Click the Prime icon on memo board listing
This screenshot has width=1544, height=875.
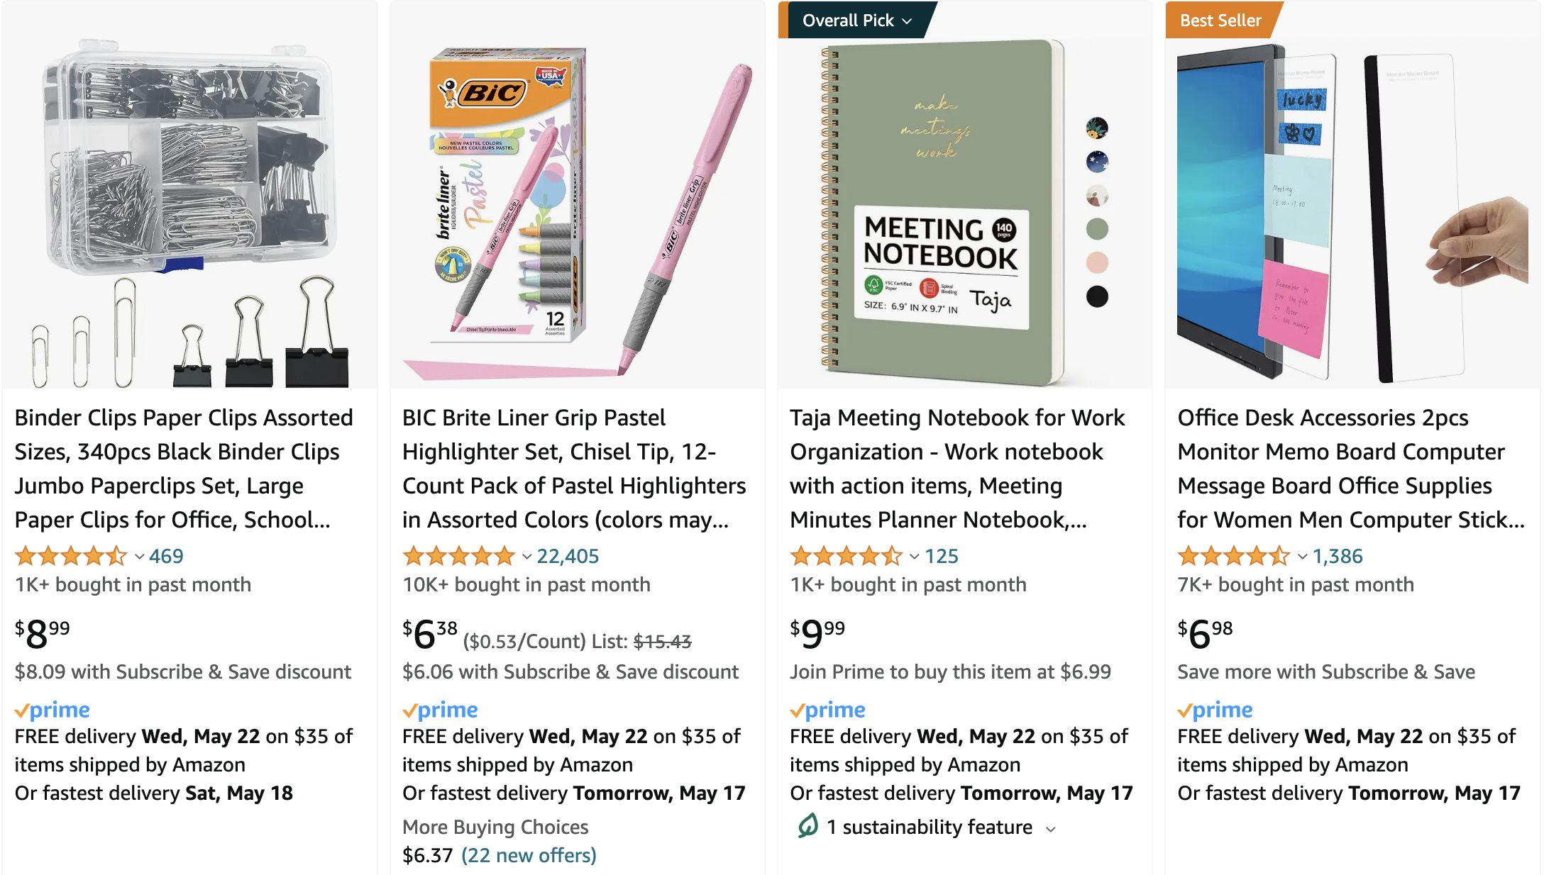pyautogui.click(x=1215, y=710)
